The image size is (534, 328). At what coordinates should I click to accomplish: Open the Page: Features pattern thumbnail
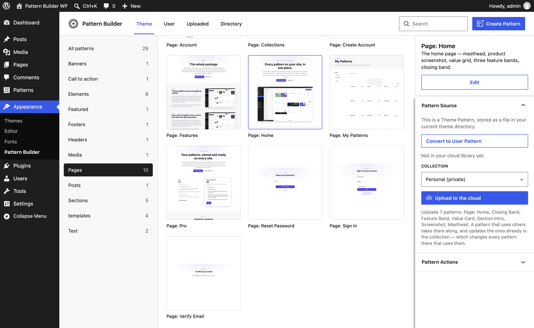pos(204,92)
